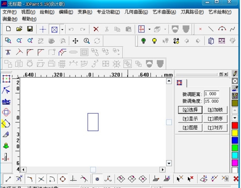Click the red X delete icon
Viewport: 241px width, 188px height.
[x=96, y=29]
